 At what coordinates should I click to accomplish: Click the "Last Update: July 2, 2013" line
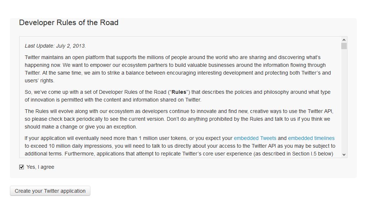click(x=55, y=46)
